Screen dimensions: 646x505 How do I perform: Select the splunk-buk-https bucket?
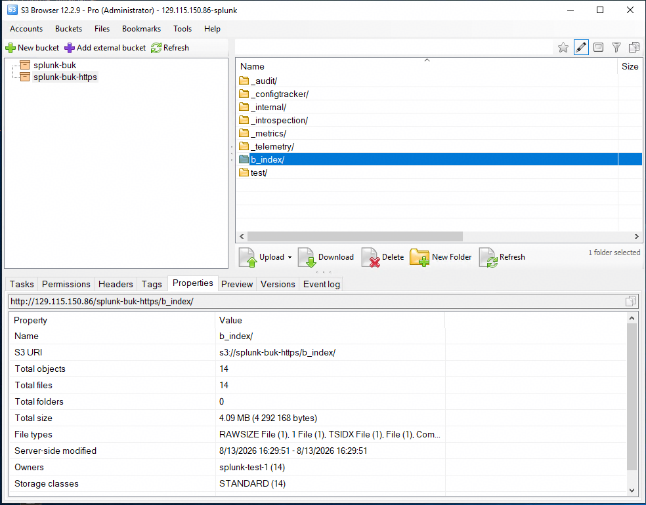[x=65, y=77]
